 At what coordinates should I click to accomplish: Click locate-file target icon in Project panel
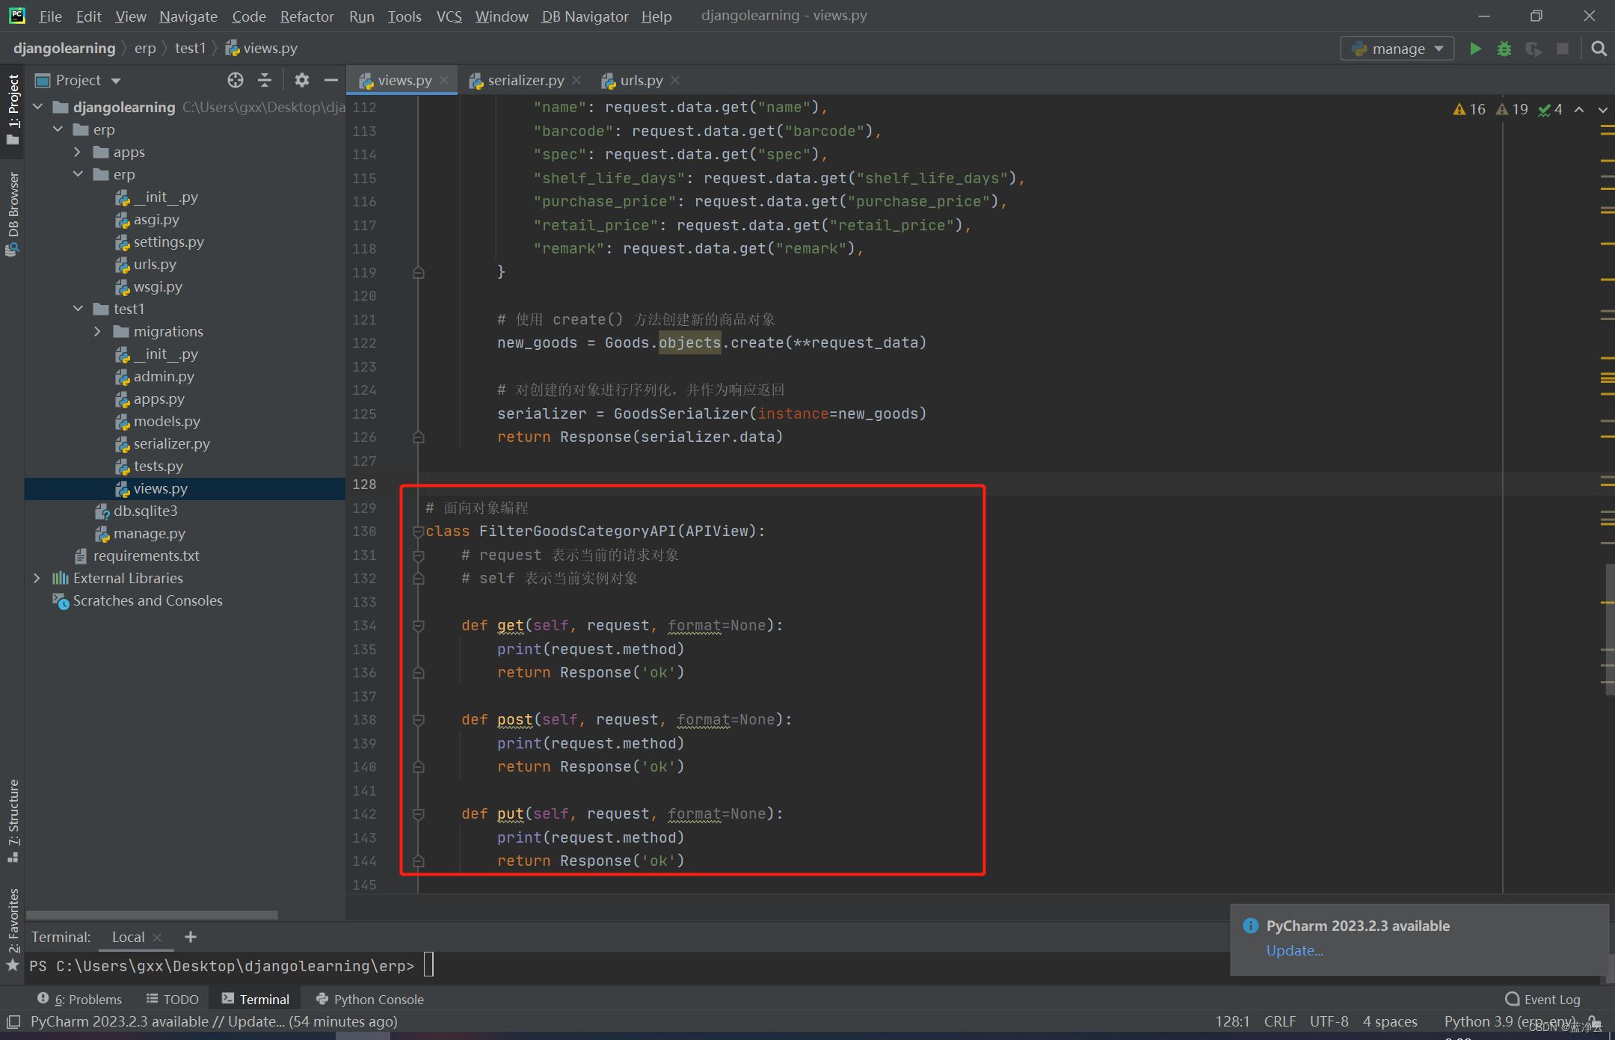coord(236,80)
